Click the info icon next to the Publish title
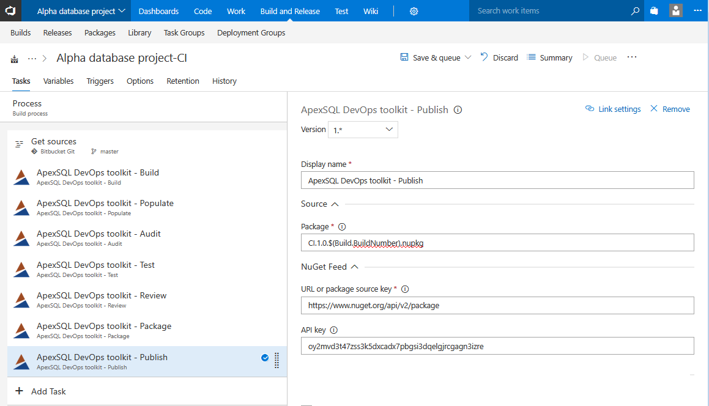 point(458,110)
